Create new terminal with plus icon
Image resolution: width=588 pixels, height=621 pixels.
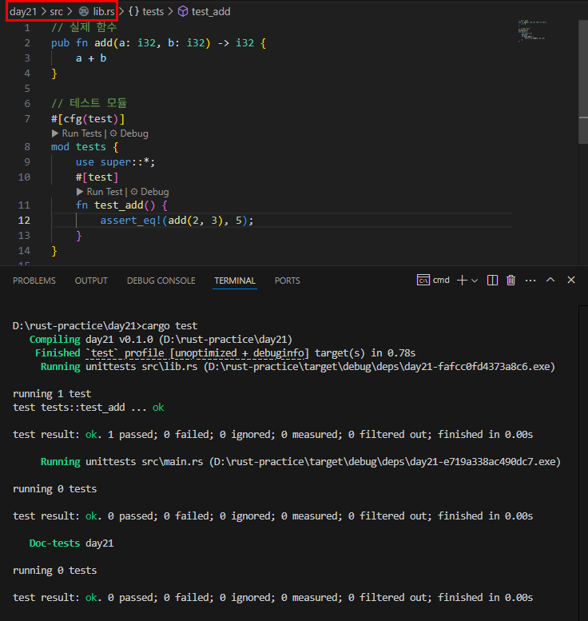(x=462, y=281)
